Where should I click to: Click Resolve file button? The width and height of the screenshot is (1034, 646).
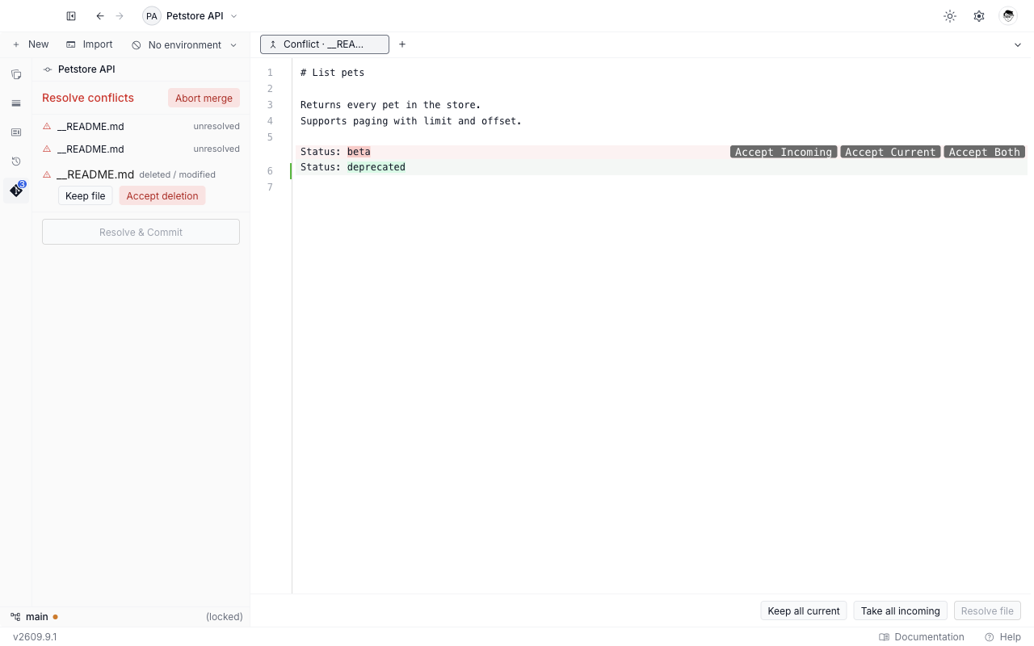pyautogui.click(x=987, y=610)
